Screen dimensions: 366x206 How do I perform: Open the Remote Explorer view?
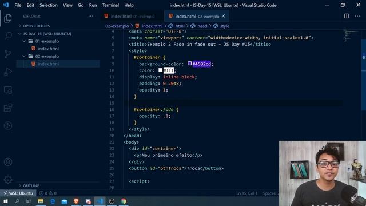tap(8, 90)
